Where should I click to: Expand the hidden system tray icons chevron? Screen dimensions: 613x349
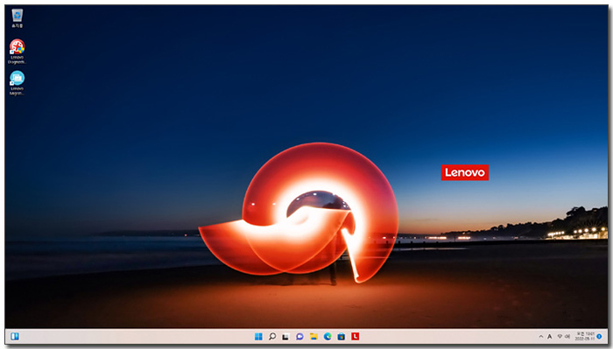[540, 337]
